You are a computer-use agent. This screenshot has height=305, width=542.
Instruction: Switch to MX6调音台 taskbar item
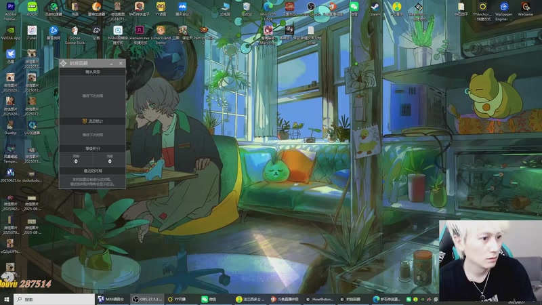click(x=110, y=299)
